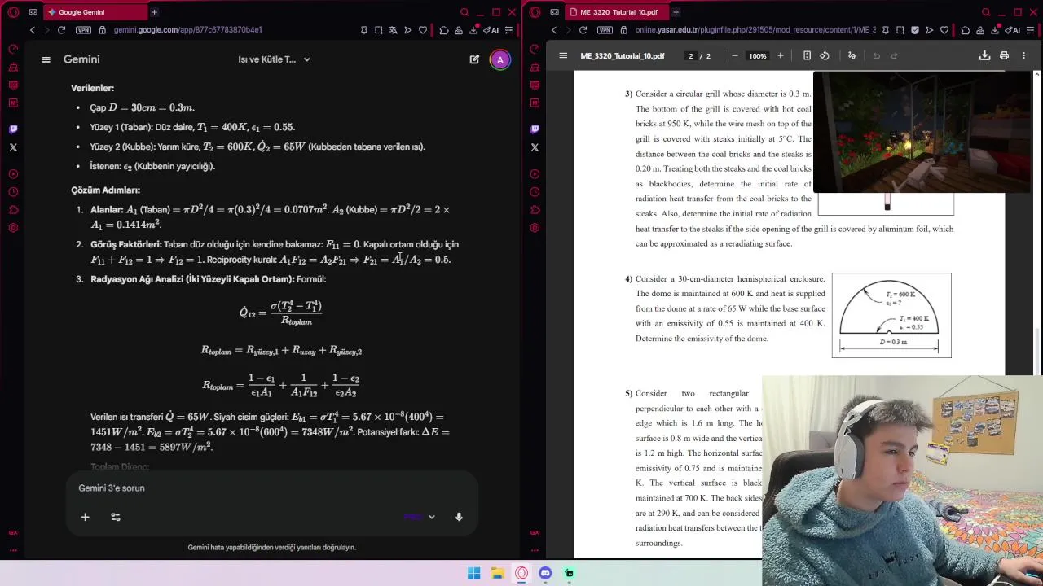Reload the Gemini window page
Image resolution: width=1043 pixels, height=586 pixels.
(x=61, y=30)
